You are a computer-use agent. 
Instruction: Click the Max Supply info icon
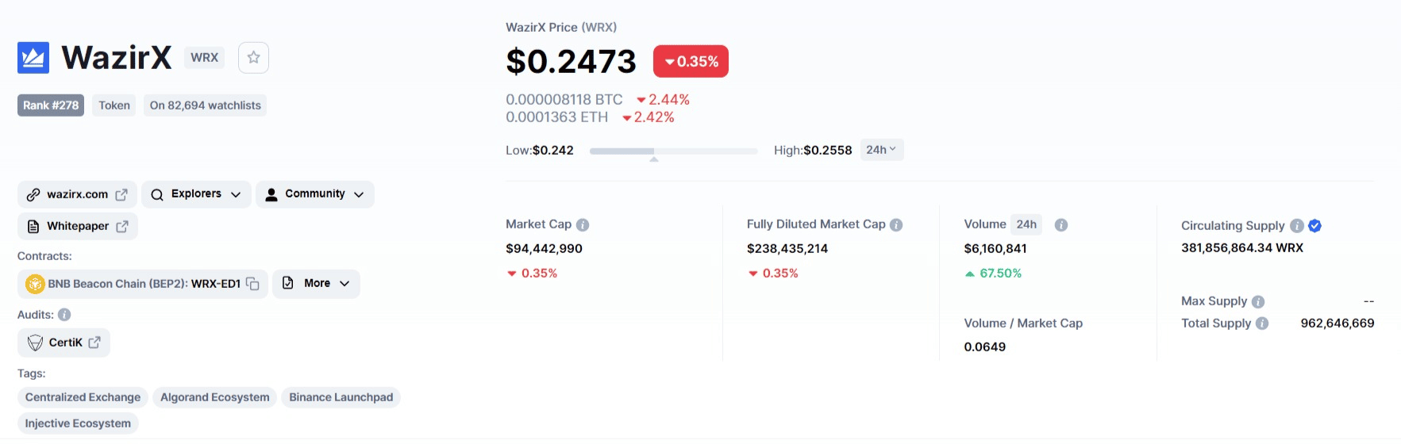[x=1258, y=302]
